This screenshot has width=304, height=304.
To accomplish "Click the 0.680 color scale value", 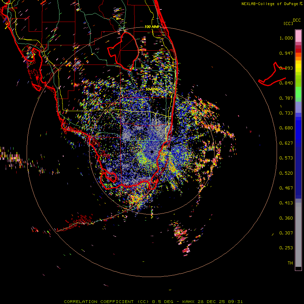I will pyautogui.click(x=286, y=128).
